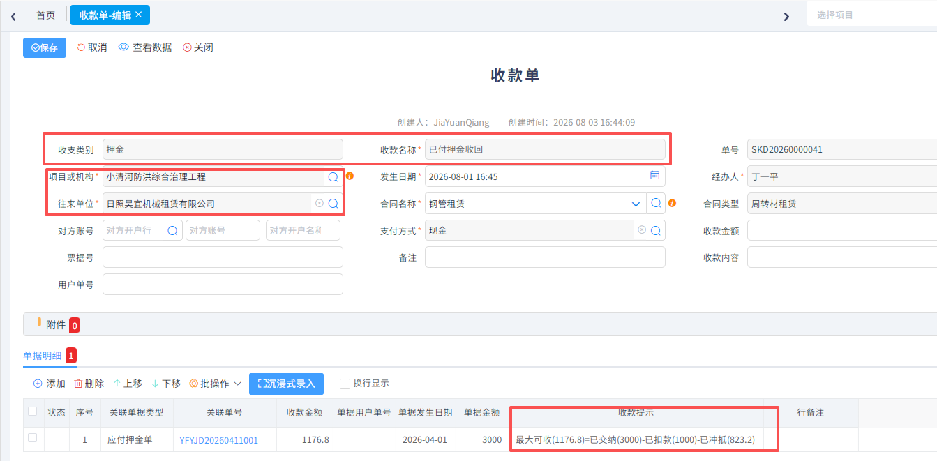Open the 首页 tab
Image resolution: width=937 pixels, height=461 pixels.
click(x=45, y=15)
